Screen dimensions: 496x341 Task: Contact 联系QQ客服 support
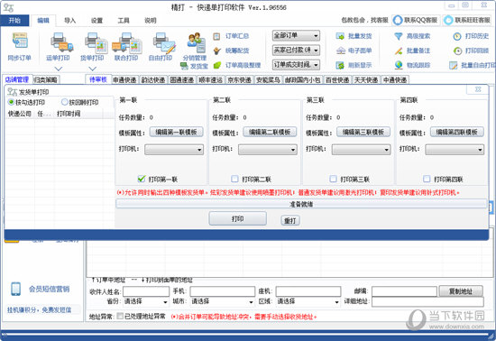tap(416, 20)
